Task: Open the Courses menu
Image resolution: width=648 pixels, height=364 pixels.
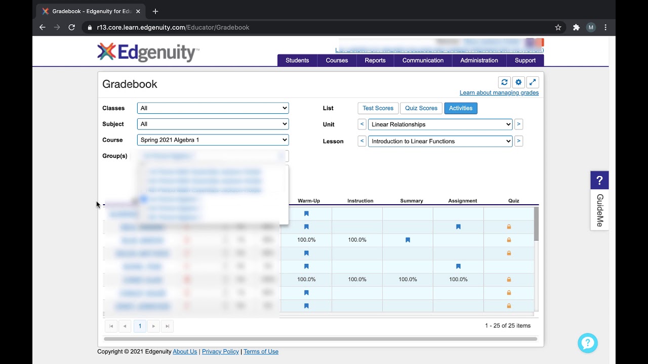Action: [337, 60]
